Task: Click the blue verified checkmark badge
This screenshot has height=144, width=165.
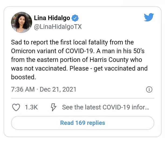Action: coord(75,18)
